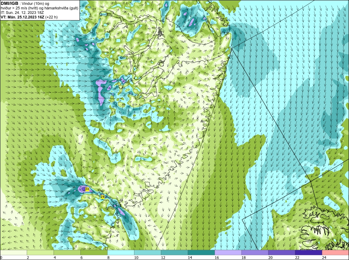This screenshot has height=260, width=349.
Task: Click the scale label 2
Action: 28,258
